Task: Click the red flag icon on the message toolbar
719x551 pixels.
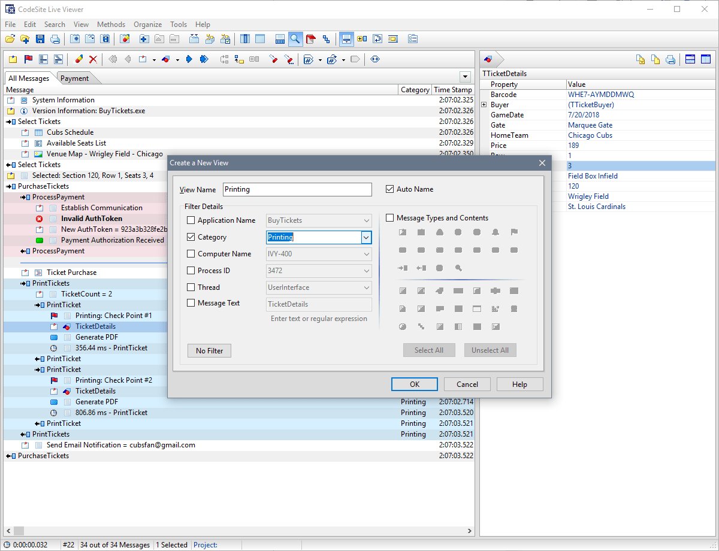Action: tap(27, 59)
